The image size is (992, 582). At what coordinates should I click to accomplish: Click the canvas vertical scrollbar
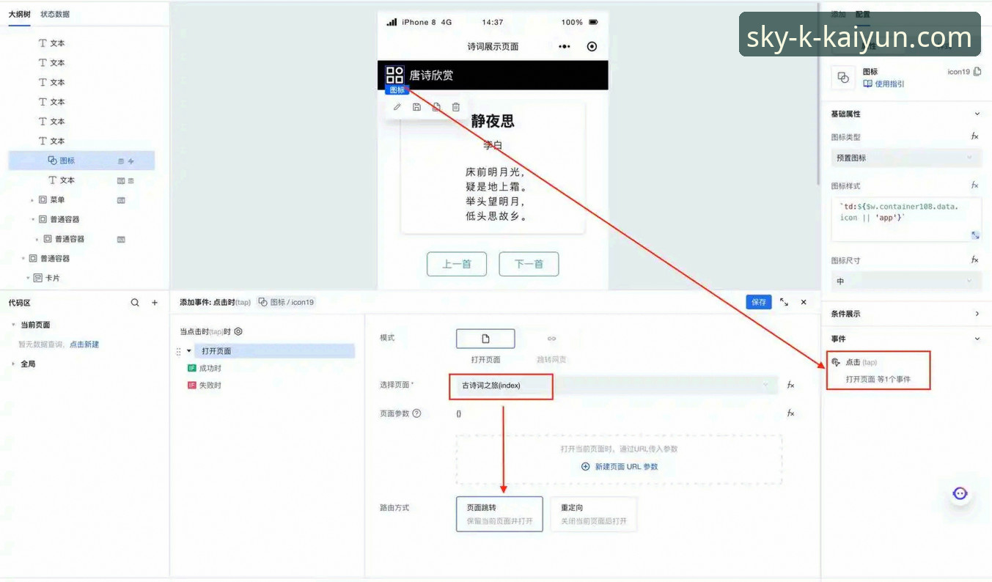(x=818, y=95)
